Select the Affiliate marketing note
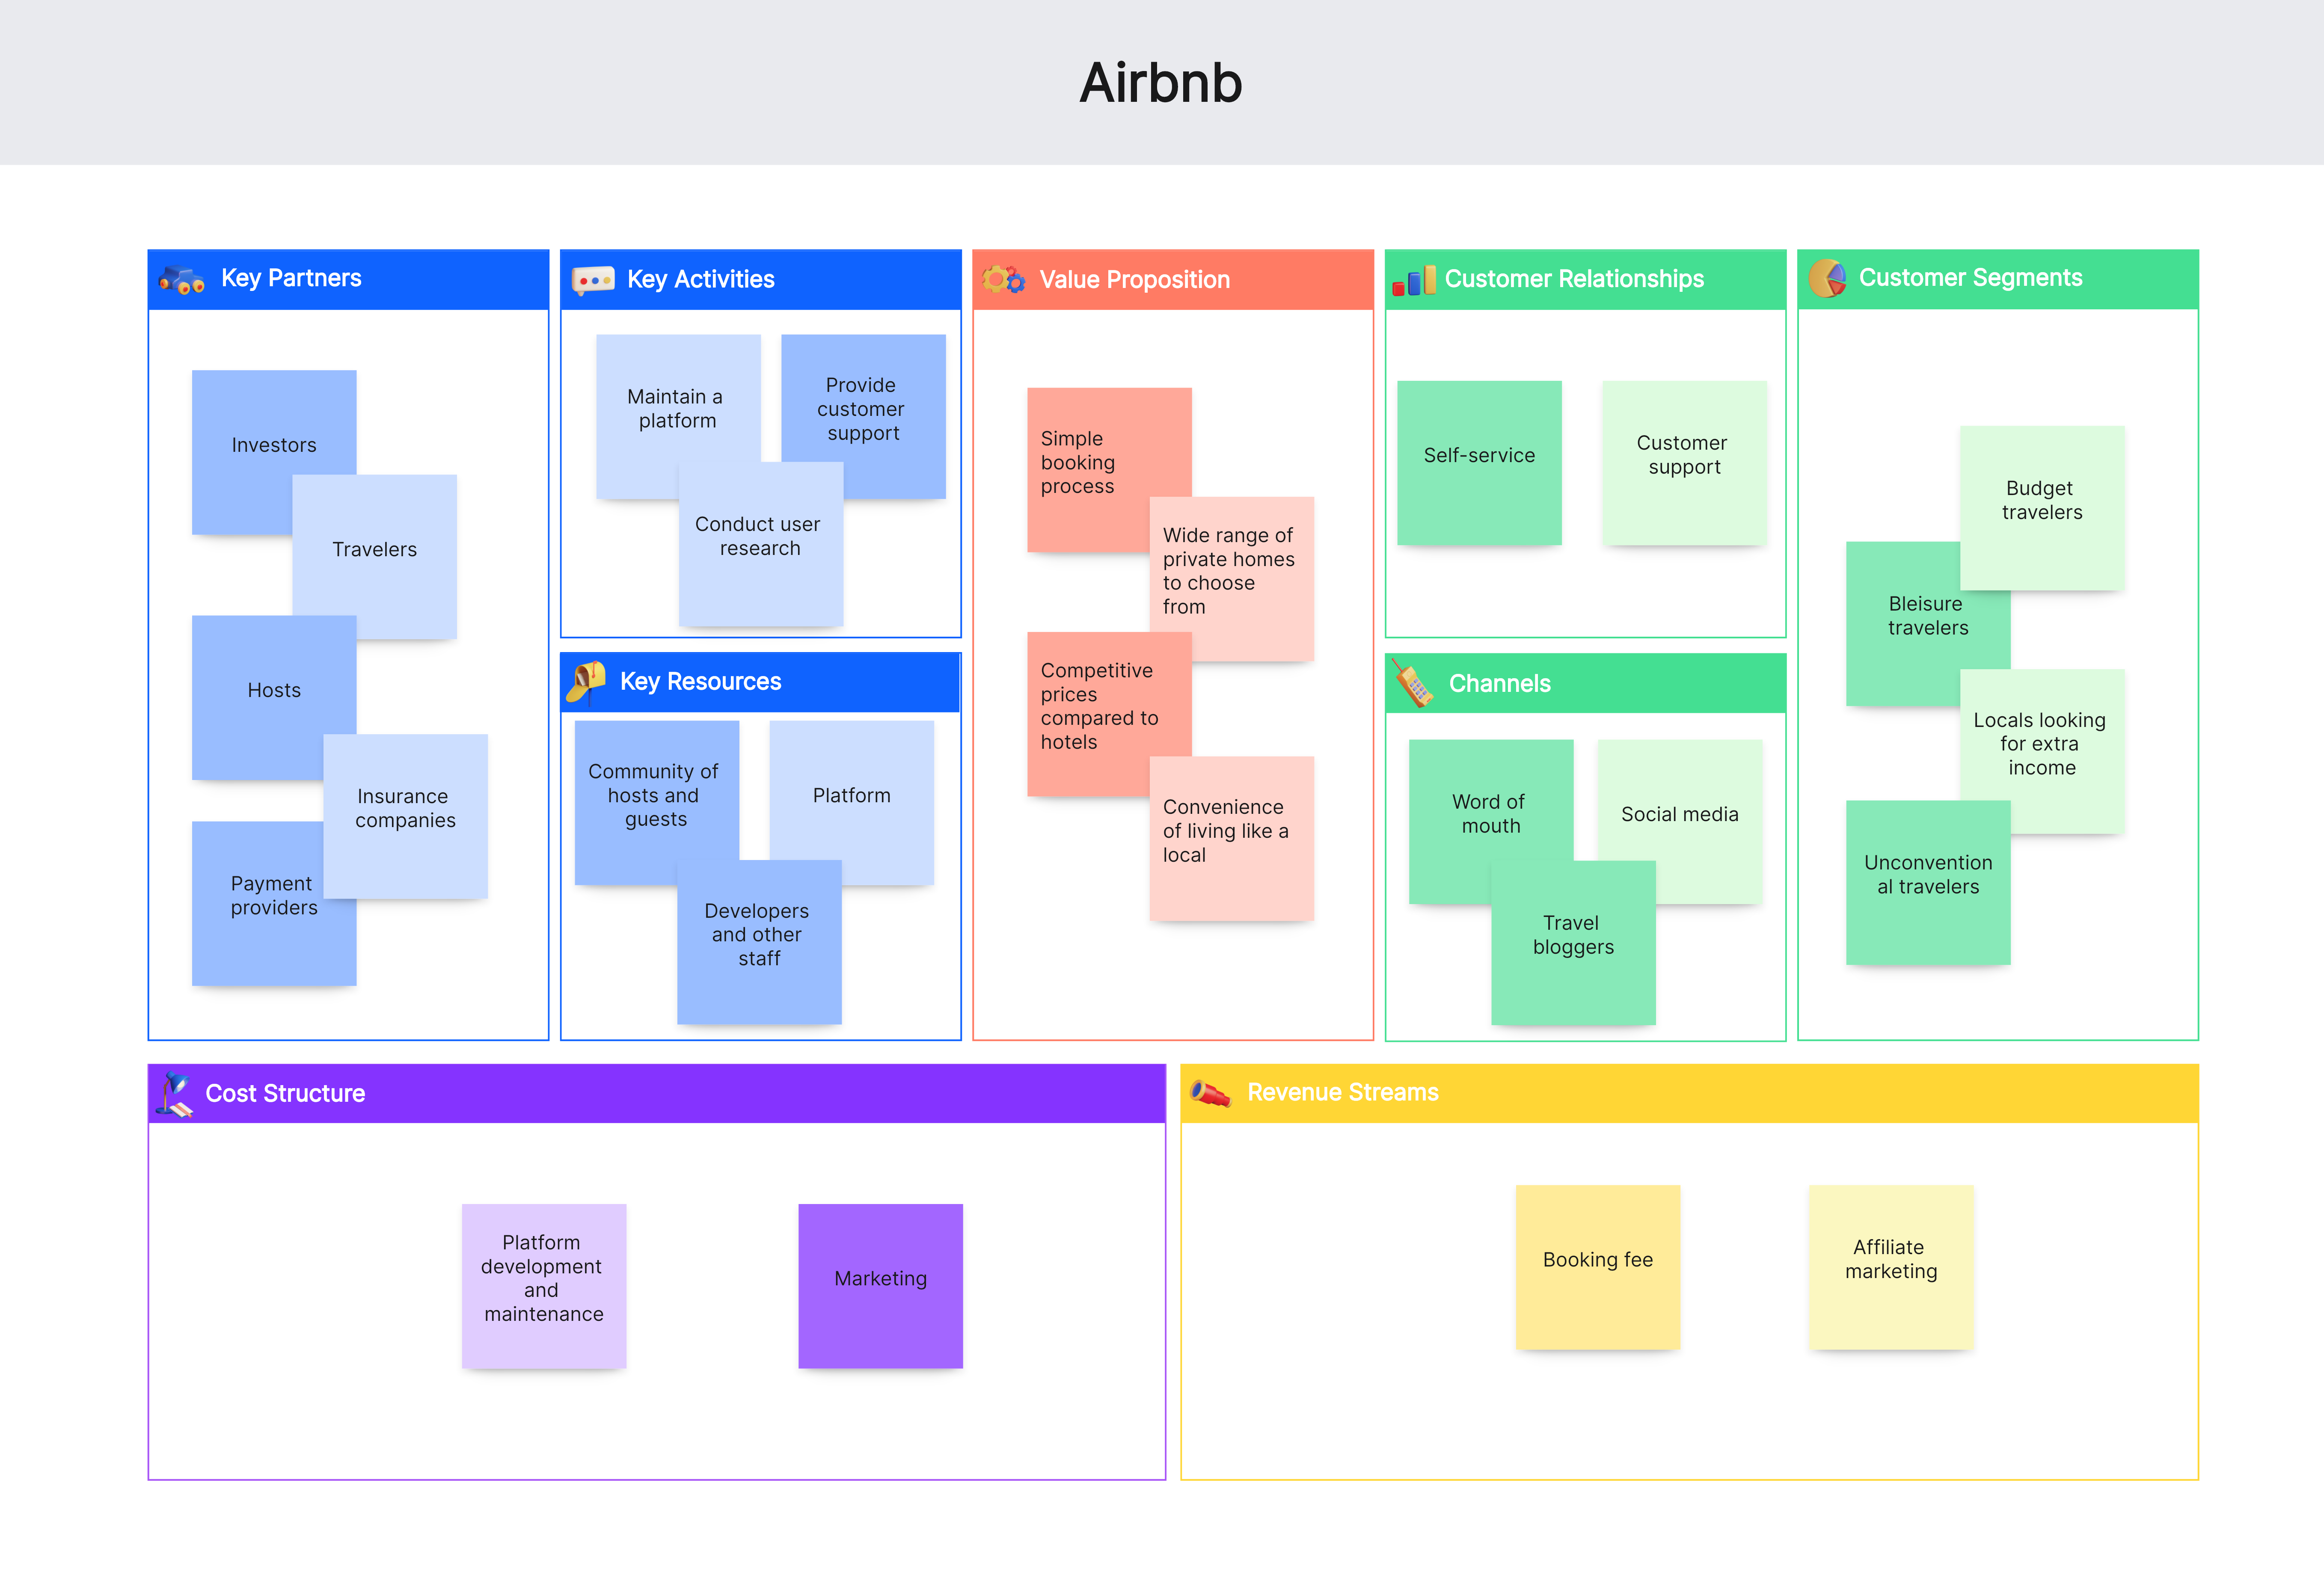The height and width of the screenshot is (1575, 2324). 1891,1267
